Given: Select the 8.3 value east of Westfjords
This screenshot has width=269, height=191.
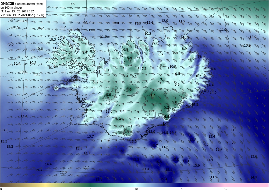Looking at the screenshot, I should [86, 60].
